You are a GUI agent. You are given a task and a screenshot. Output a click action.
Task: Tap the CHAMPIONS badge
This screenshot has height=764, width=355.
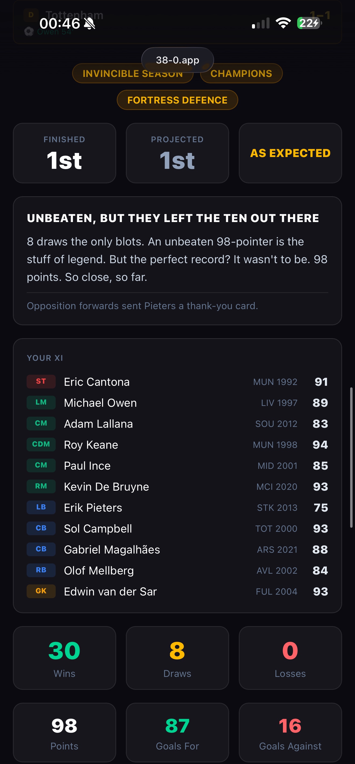(x=241, y=74)
